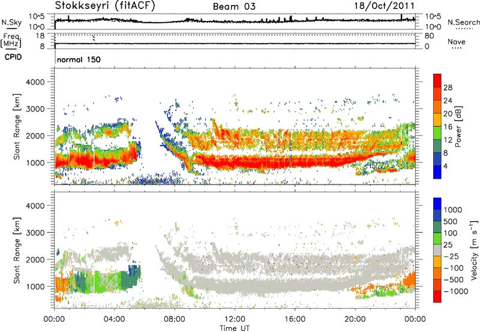Click the -100 label on Velocity color bar
The image size is (480, 332).
coord(454,268)
